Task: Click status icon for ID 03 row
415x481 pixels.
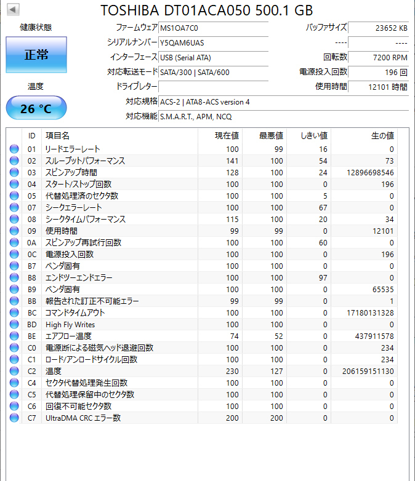Action: (x=14, y=172)
